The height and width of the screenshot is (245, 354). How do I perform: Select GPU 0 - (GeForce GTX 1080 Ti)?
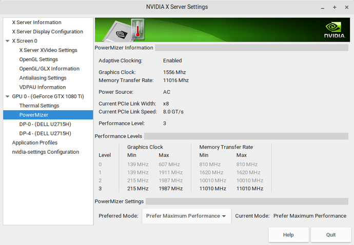click(x=48, y=96)
